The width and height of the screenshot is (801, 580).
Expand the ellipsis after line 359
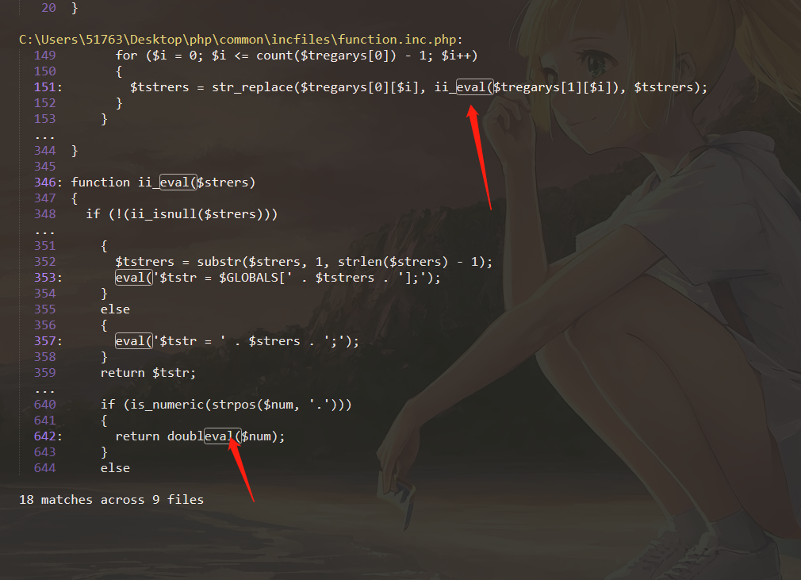tap(44, 390)
